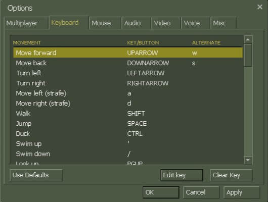Select the Jump key binding row
The image size is (268, 202).
pyautogui.click(x=128, y=124)
